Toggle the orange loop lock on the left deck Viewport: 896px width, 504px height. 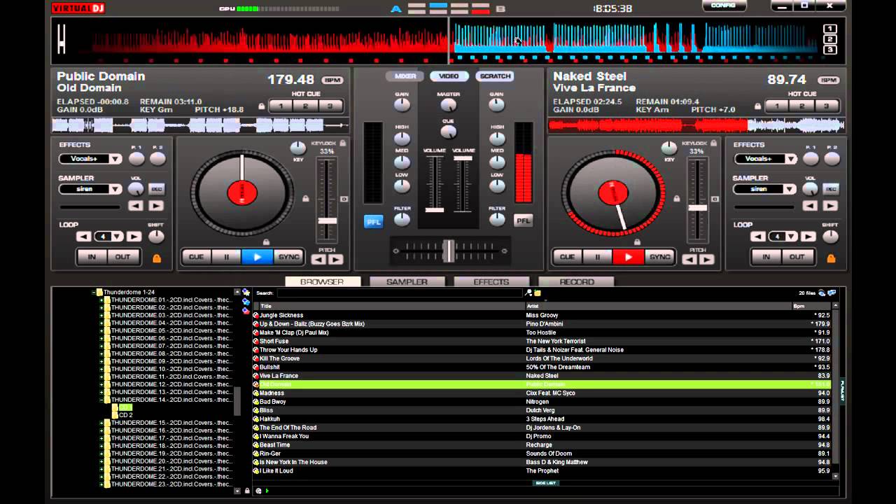click(157, 258)
